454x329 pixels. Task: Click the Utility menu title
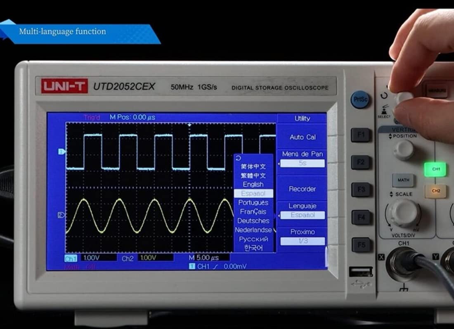[302, 118]
